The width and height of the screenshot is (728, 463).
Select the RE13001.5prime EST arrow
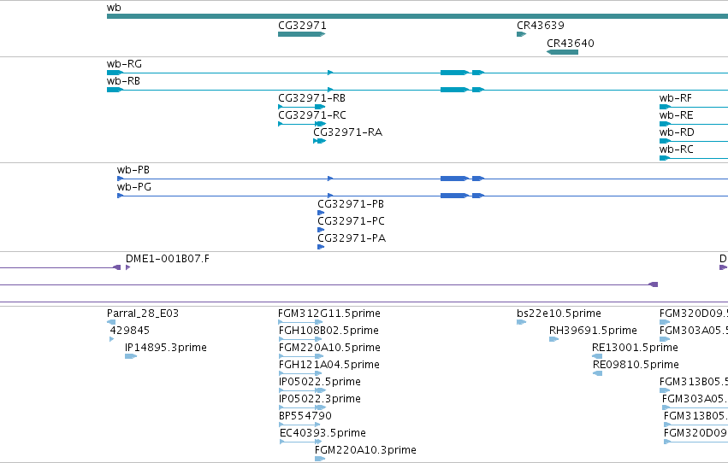(x=597, y=356)
